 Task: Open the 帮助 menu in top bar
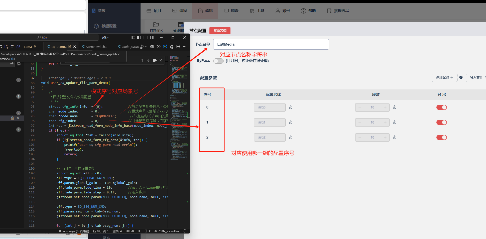[x=308, y=11]
